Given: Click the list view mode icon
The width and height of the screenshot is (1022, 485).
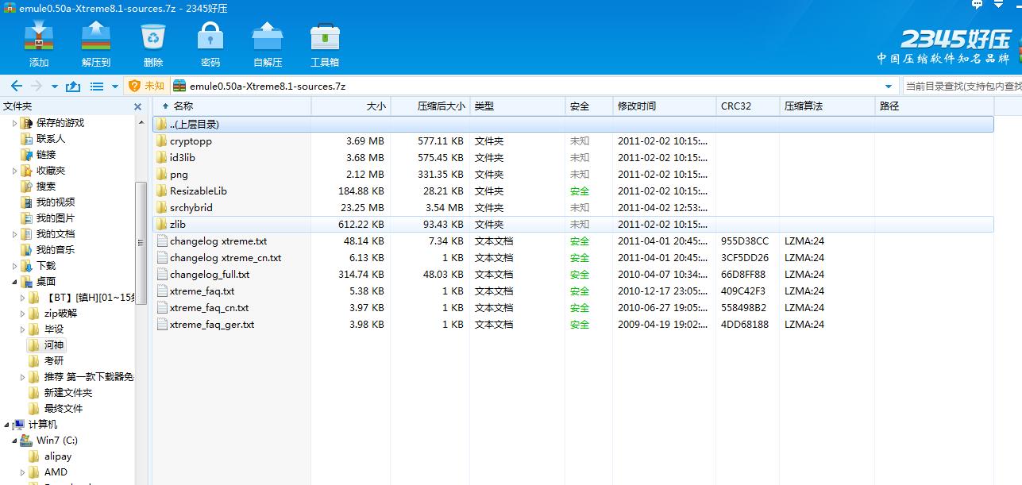Looking at the screenshot, I should tap(97, 86).
